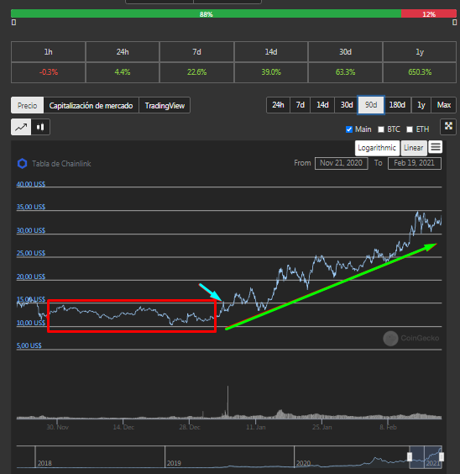Switch chart to Linear scale
Image resolution: width=460 pixels, height=474 pixels.
click(x=414, y=148)
